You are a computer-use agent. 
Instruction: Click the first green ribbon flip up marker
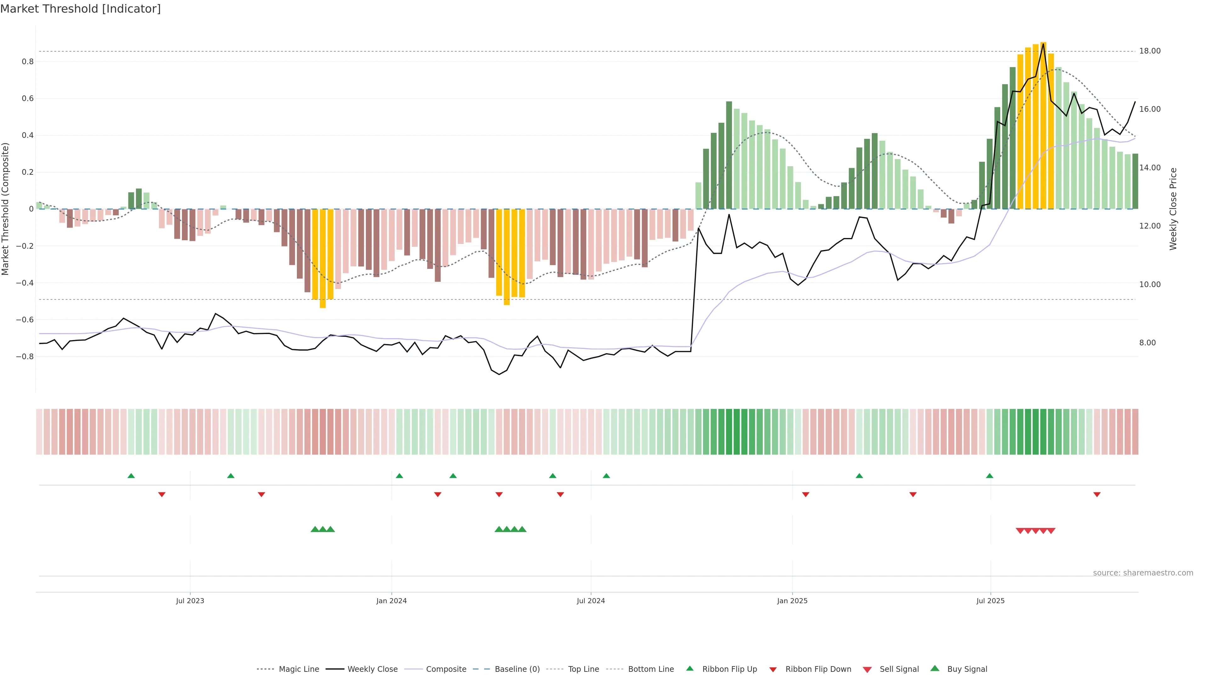pos(131,476)
